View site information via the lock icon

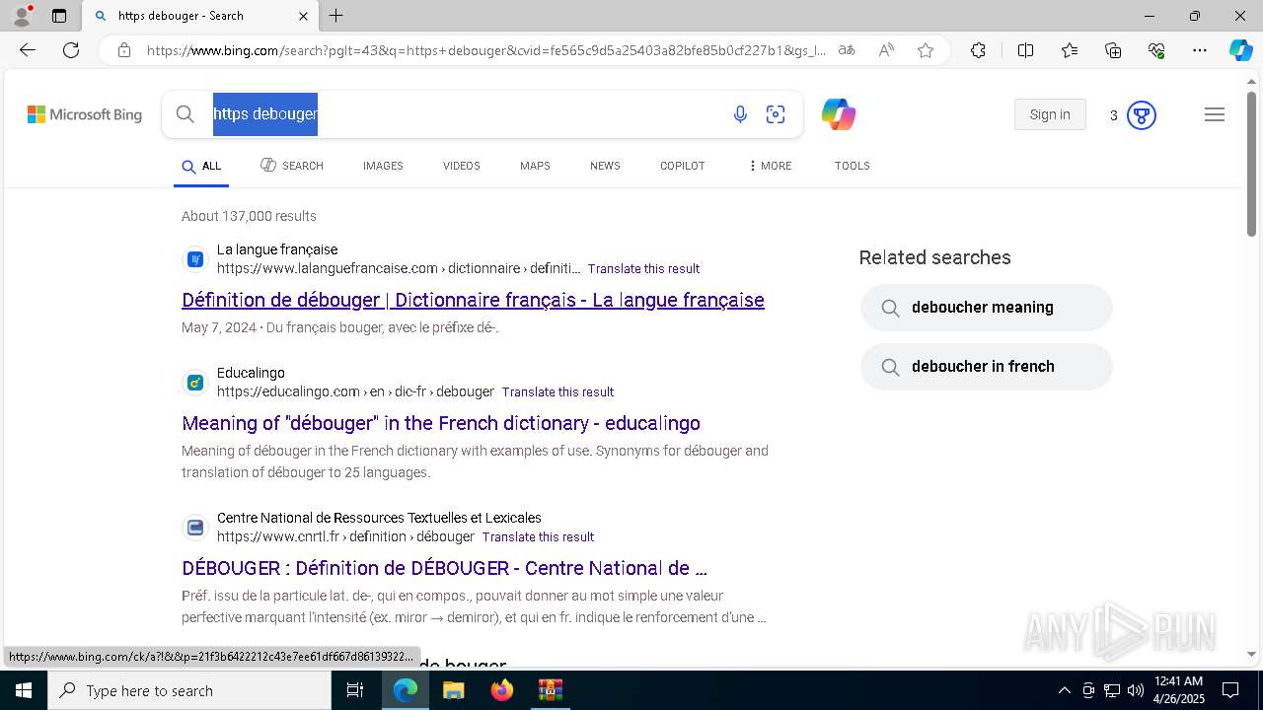pos(124,50)
